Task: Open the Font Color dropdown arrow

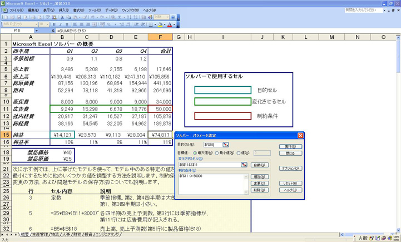Action: pos(174,24)
